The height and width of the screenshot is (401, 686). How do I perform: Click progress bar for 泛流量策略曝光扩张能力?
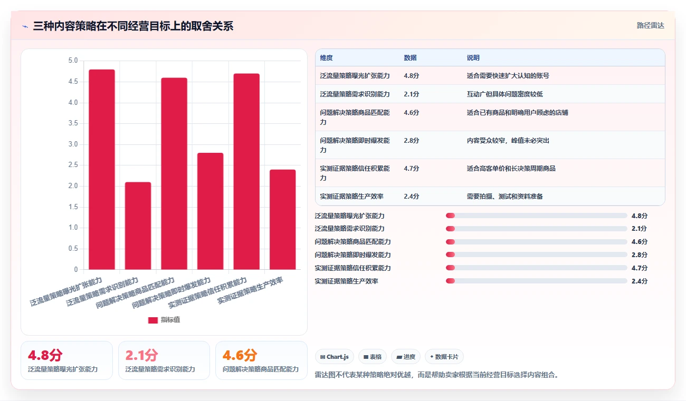click(x=536, y=216)
